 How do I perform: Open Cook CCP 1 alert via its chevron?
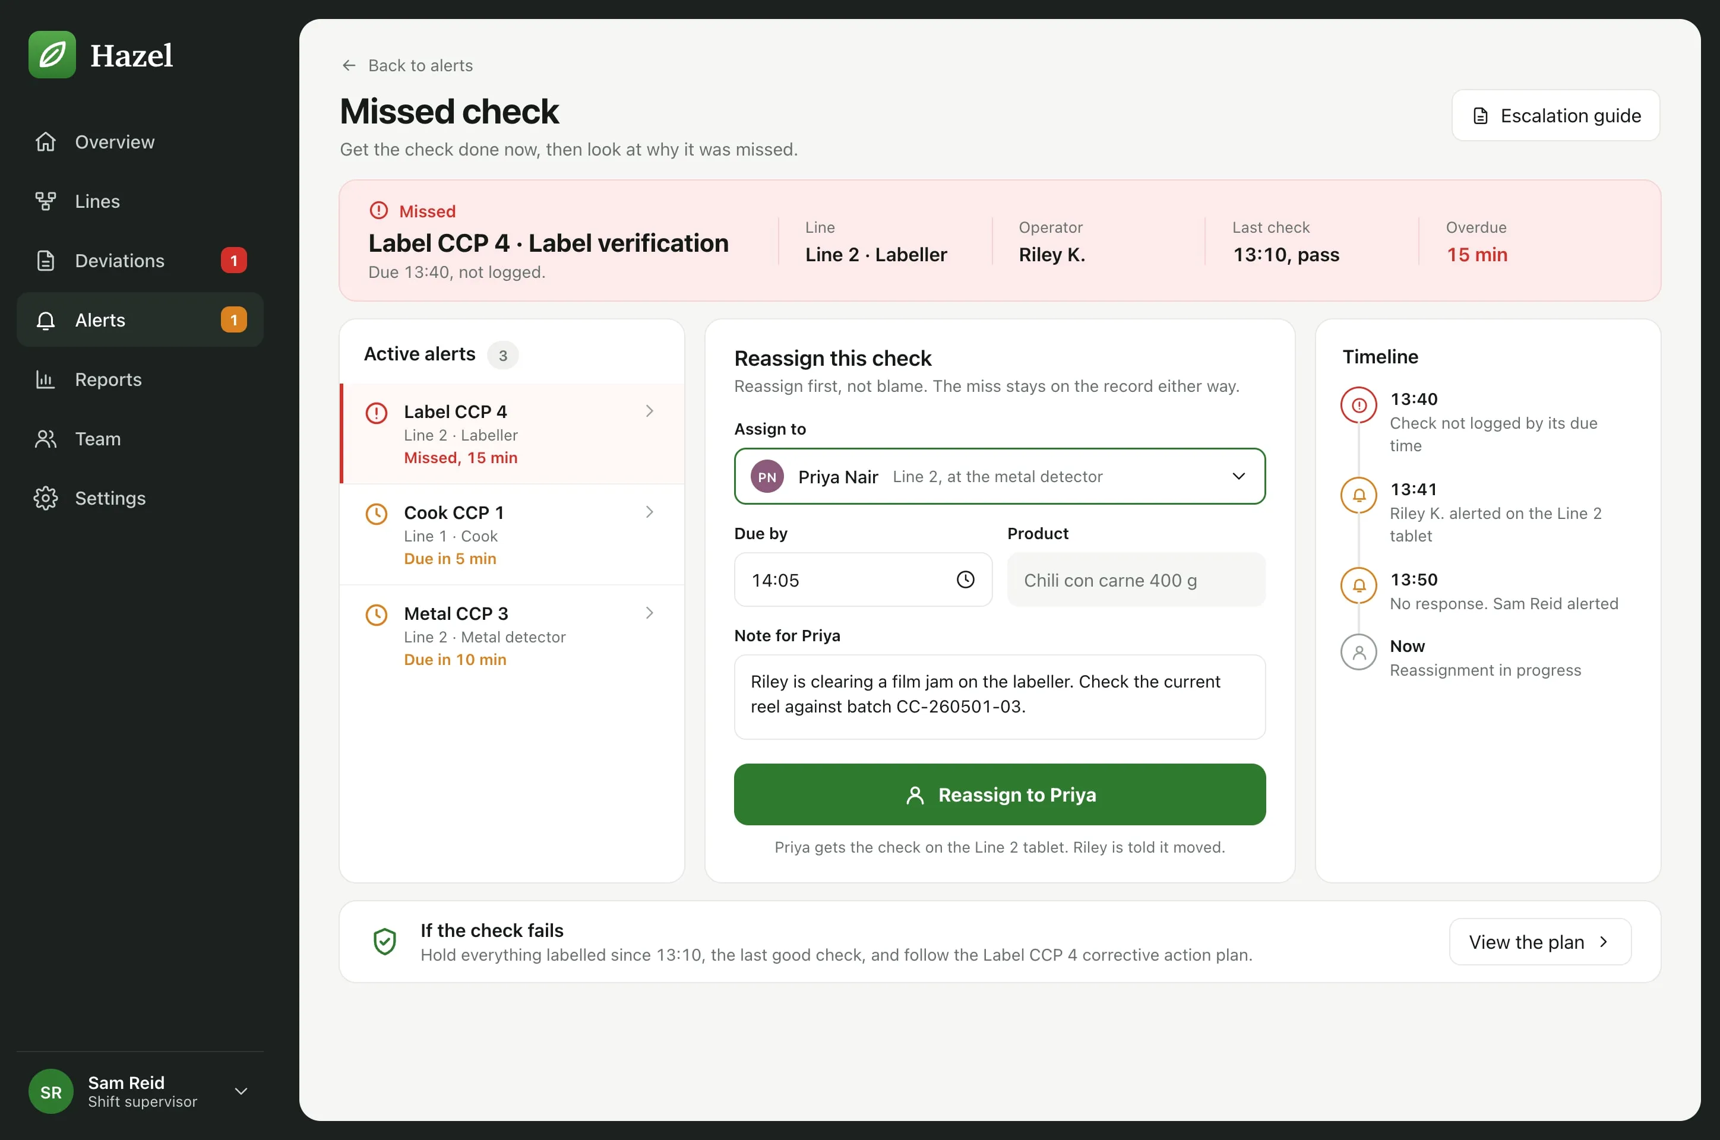(650, 512)
